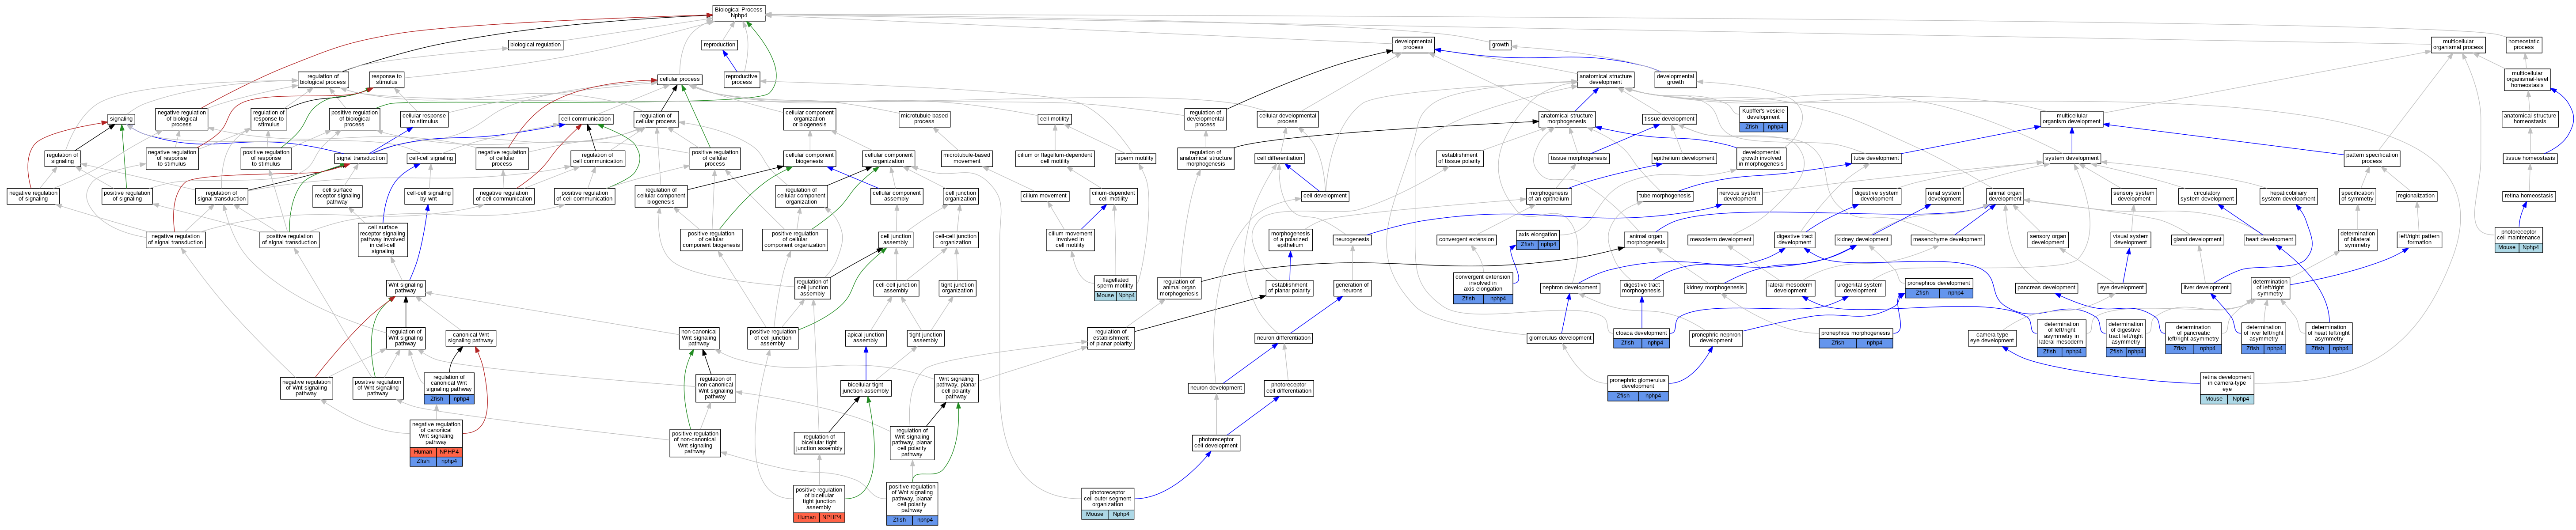
Task: Click the Zfish cell under Kupffer's vesicle development
Action: [1751, 127]
